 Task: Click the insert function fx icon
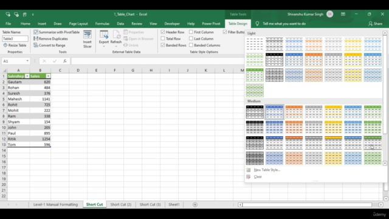pos(65,61)
